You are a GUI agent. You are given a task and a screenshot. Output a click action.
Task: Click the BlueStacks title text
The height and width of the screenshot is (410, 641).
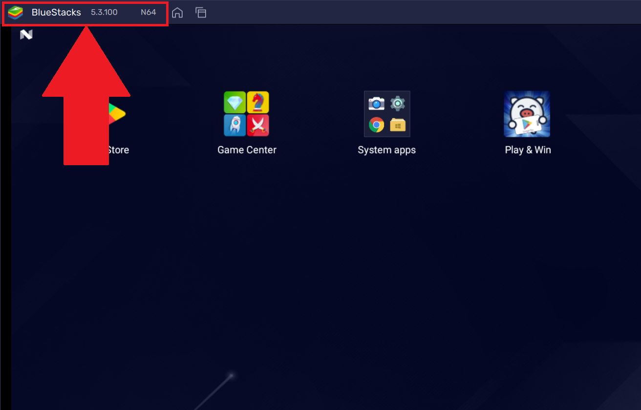tap(56, 13)
